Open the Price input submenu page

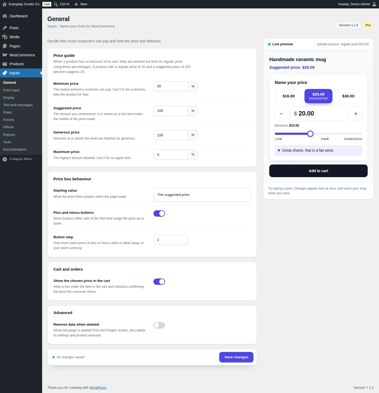(11, 90)
